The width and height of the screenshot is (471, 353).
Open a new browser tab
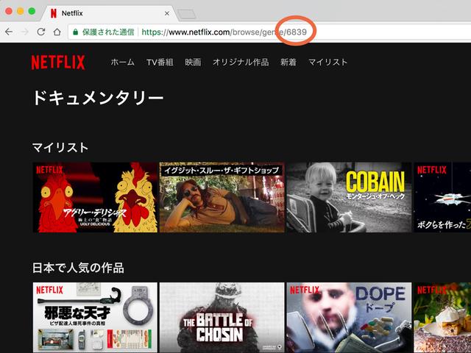pyautogui.click(x=186, y=14)
